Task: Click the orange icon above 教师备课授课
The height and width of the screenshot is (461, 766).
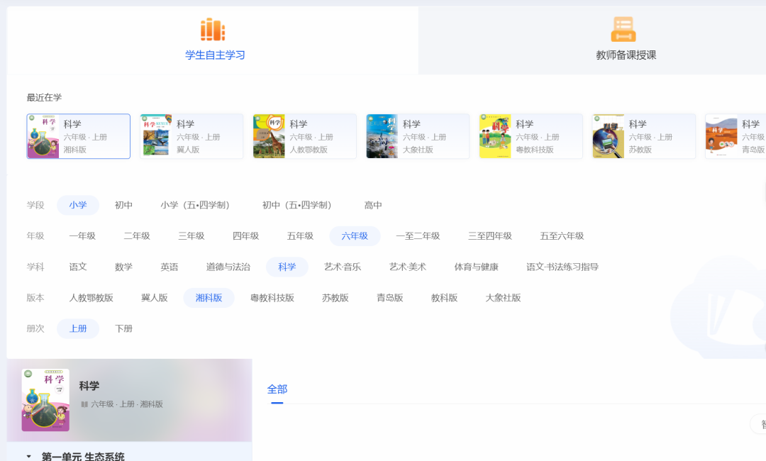Action: point(623,30)
